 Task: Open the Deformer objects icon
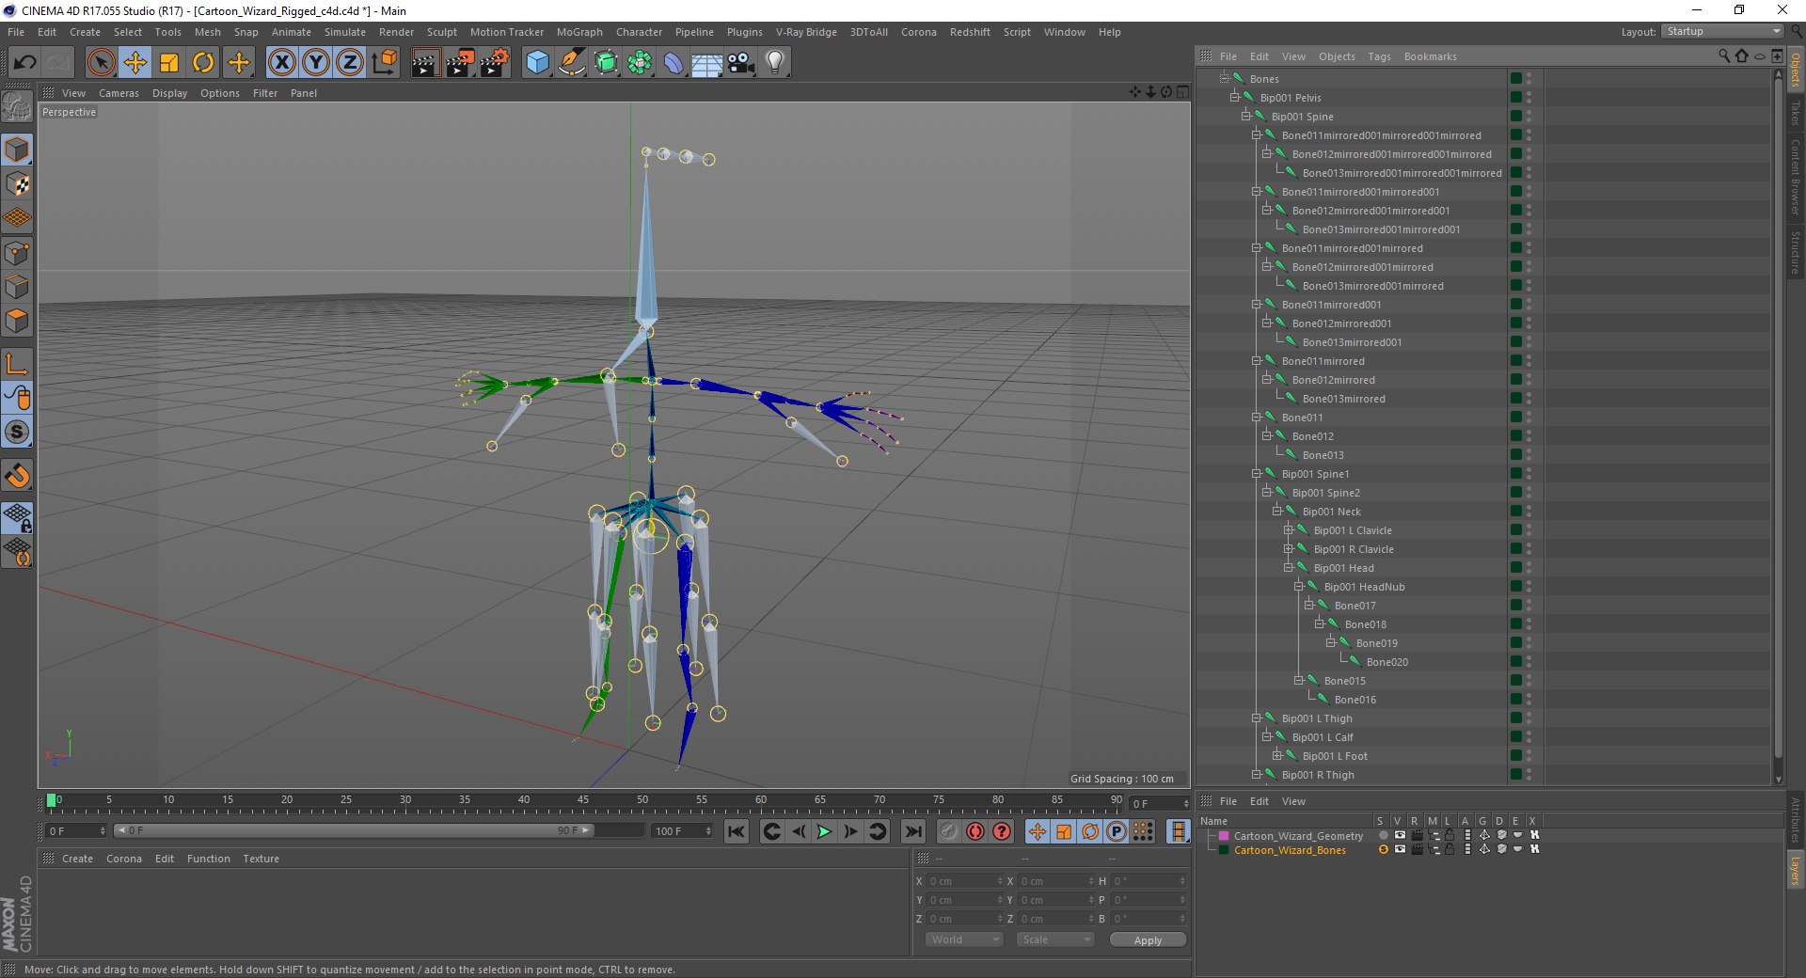tap(673, 63)
